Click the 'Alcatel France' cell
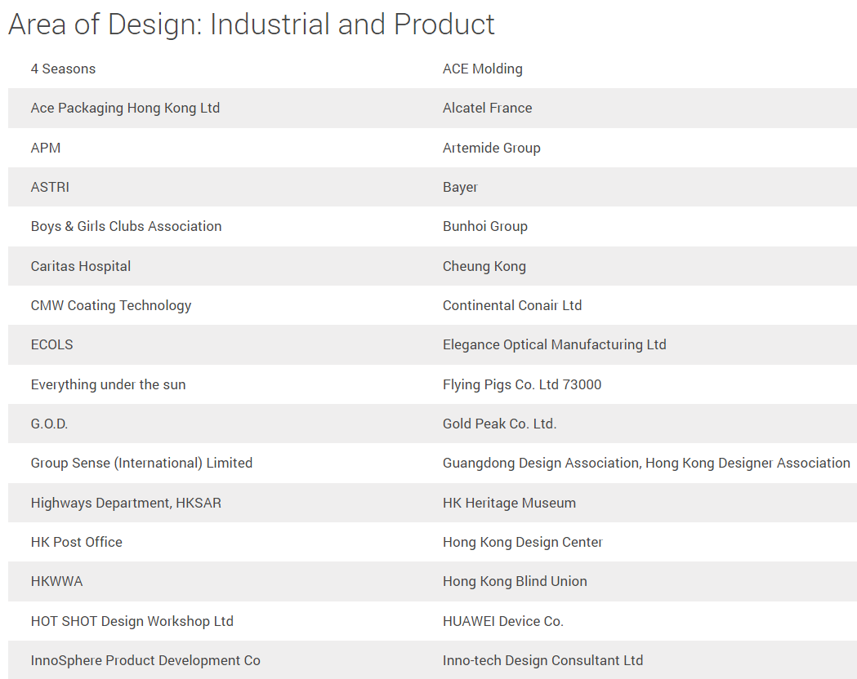This screenshot has width=857, height=679. 488,108
